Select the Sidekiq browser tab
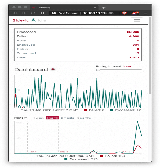The image size is (160, 168). tap(64, 8)
